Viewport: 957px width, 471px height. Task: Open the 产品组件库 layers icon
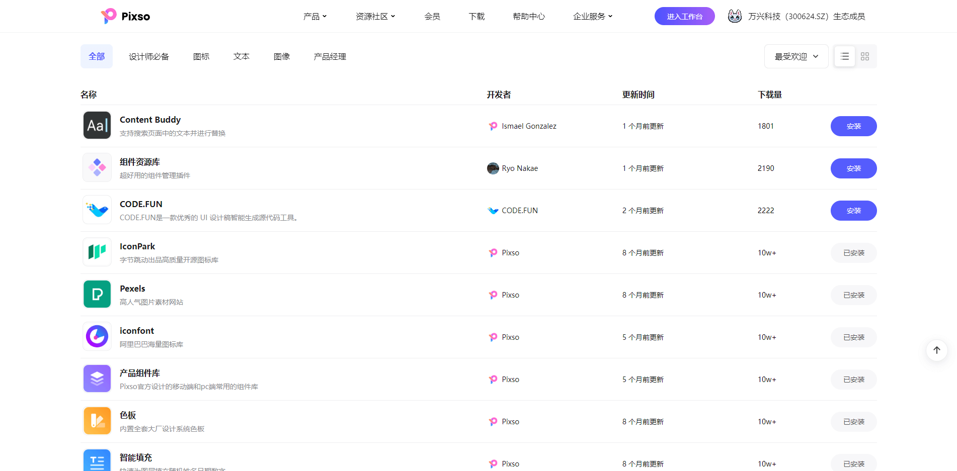coord(97,379)
